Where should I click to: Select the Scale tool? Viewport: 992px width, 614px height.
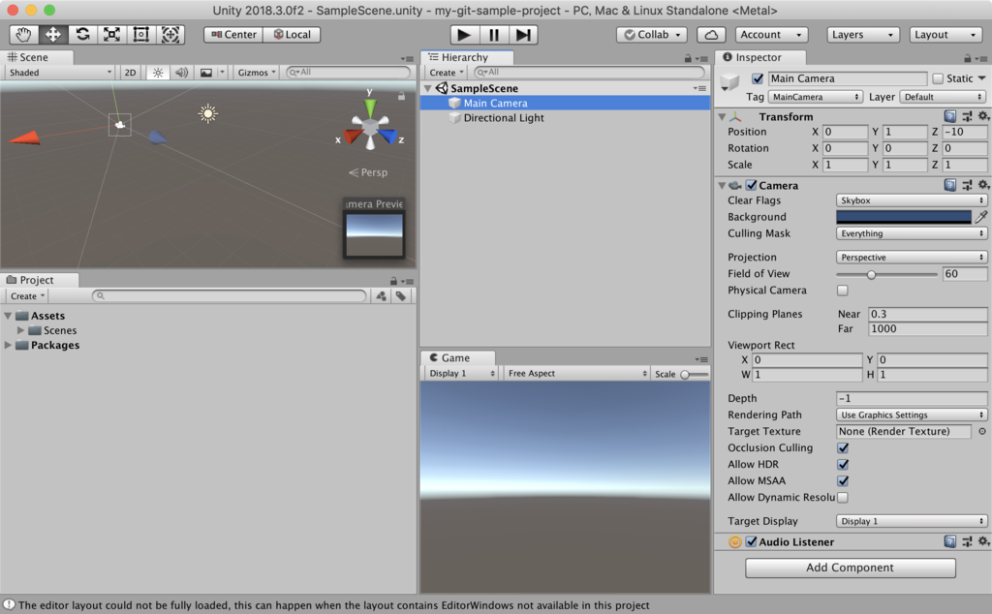tap(111, 34)
